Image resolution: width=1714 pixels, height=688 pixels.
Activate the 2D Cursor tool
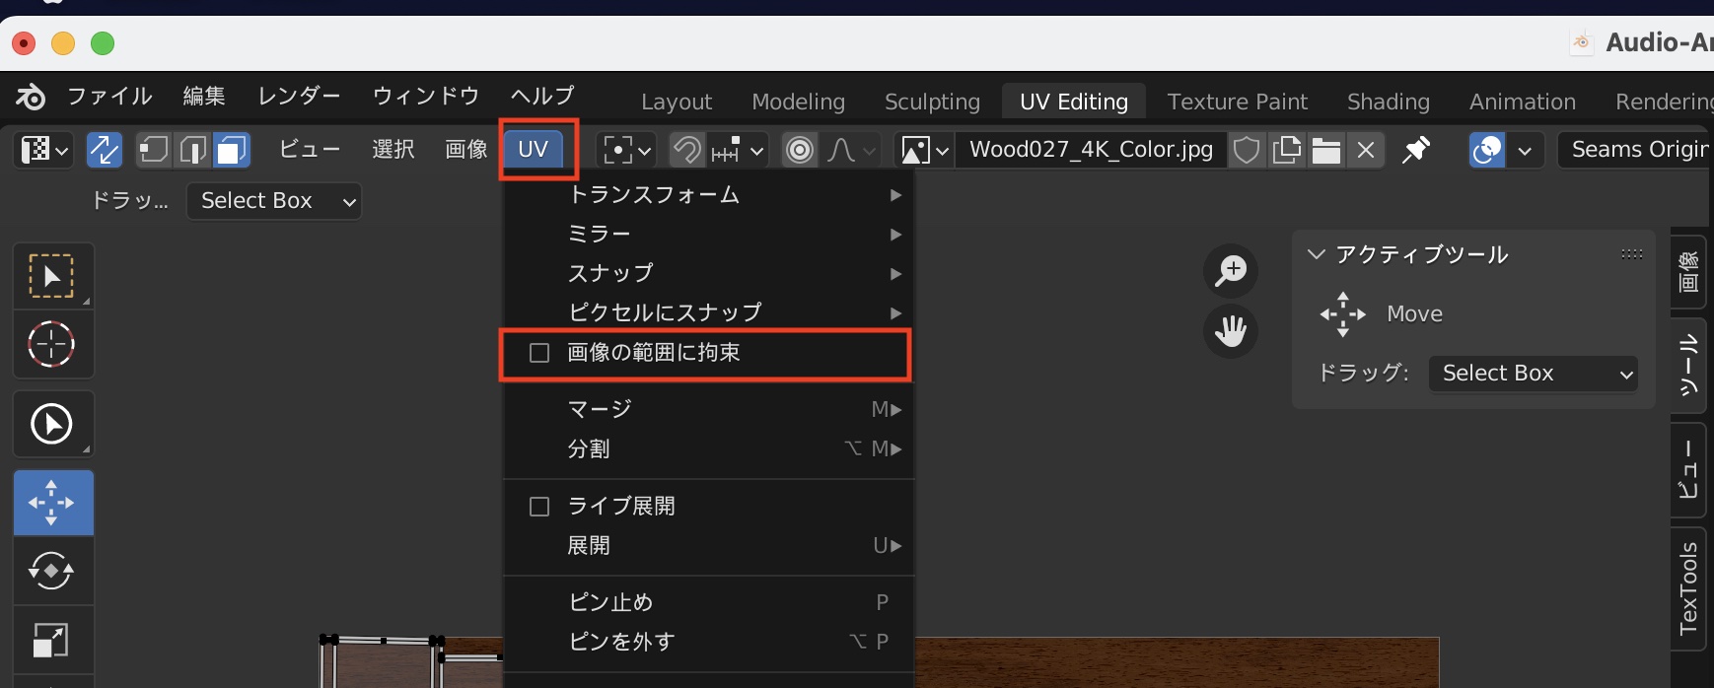(x=52, y=345)
